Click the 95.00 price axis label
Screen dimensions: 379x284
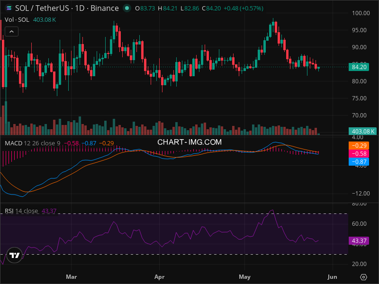(359, 30)
